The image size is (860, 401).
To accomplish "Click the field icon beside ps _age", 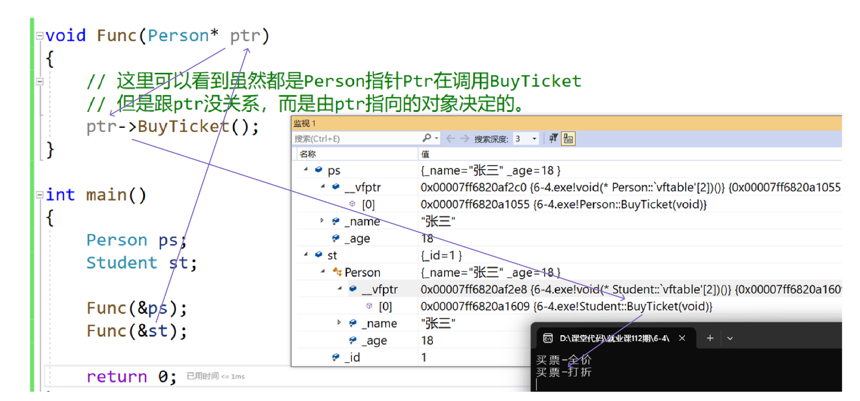I will (x=336, y=238).
